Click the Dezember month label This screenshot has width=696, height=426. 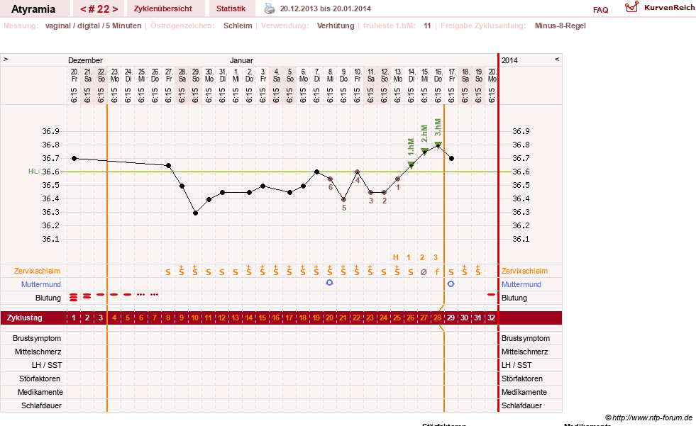point(85,60)
